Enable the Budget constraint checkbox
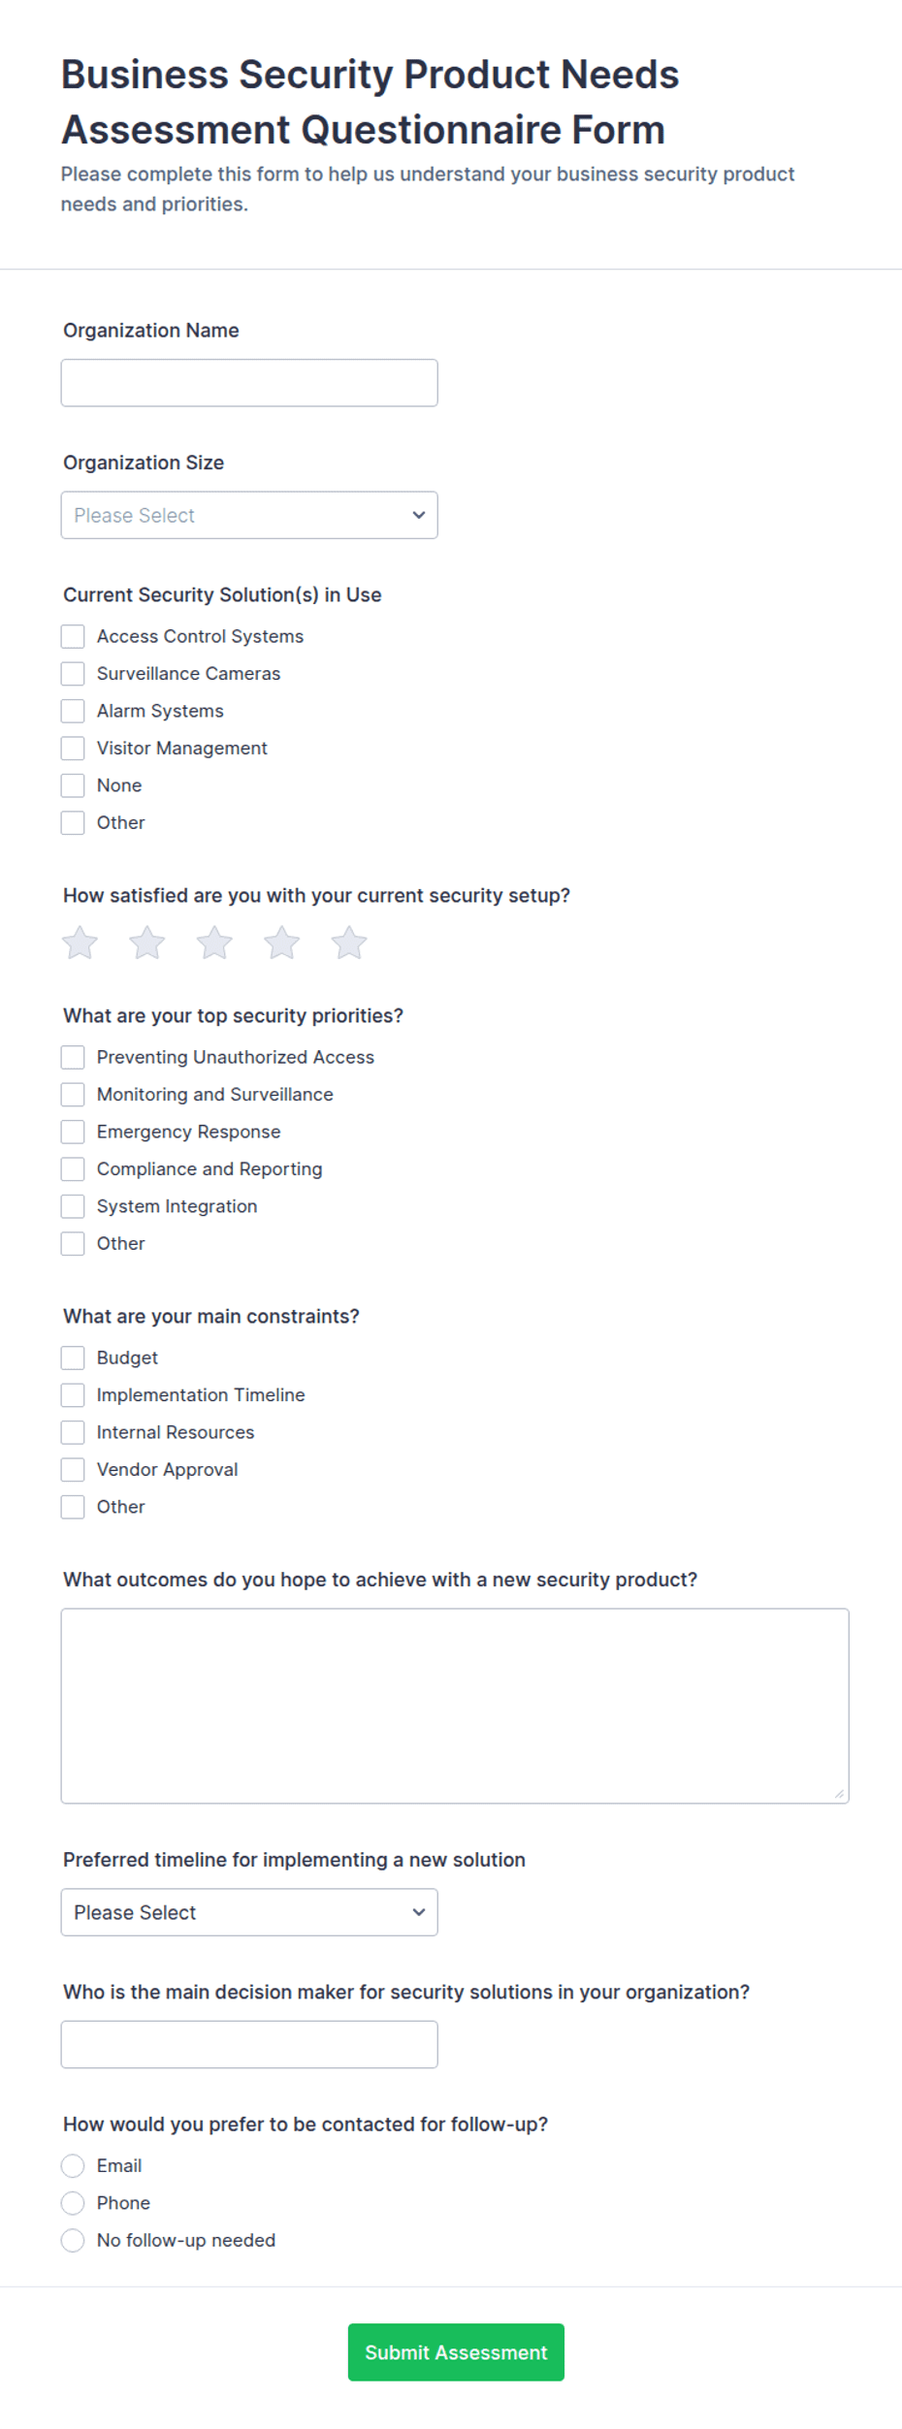902x2429 pixels. point(73,1358)
